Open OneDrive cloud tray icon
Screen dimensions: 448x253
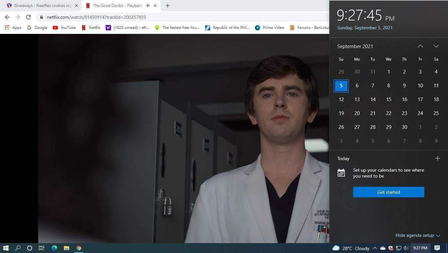coord(382,248)
